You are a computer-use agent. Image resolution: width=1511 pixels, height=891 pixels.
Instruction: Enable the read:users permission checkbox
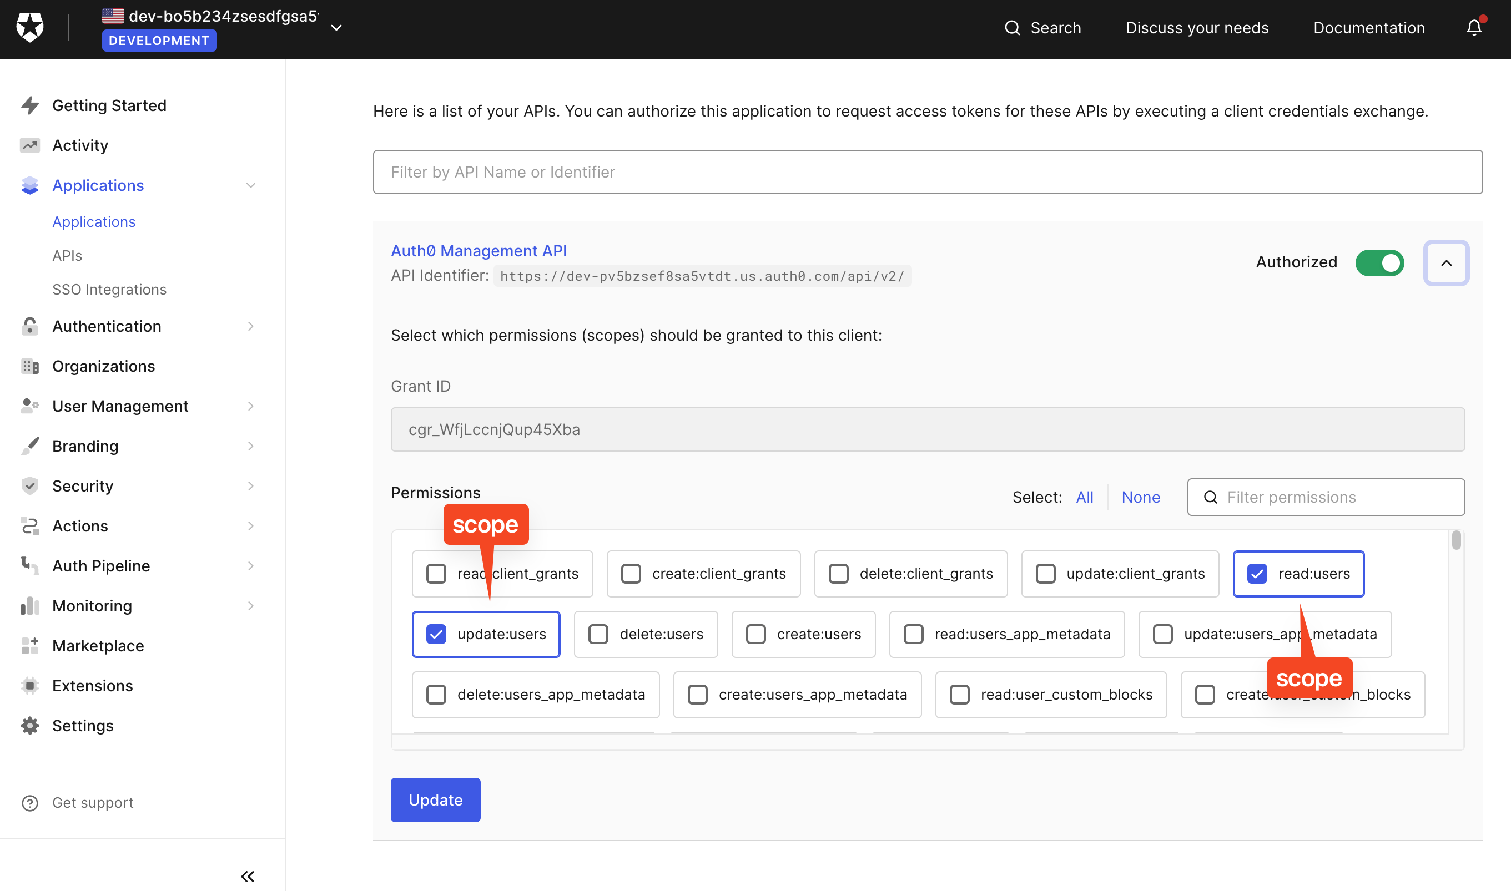tap(1256, 573)
